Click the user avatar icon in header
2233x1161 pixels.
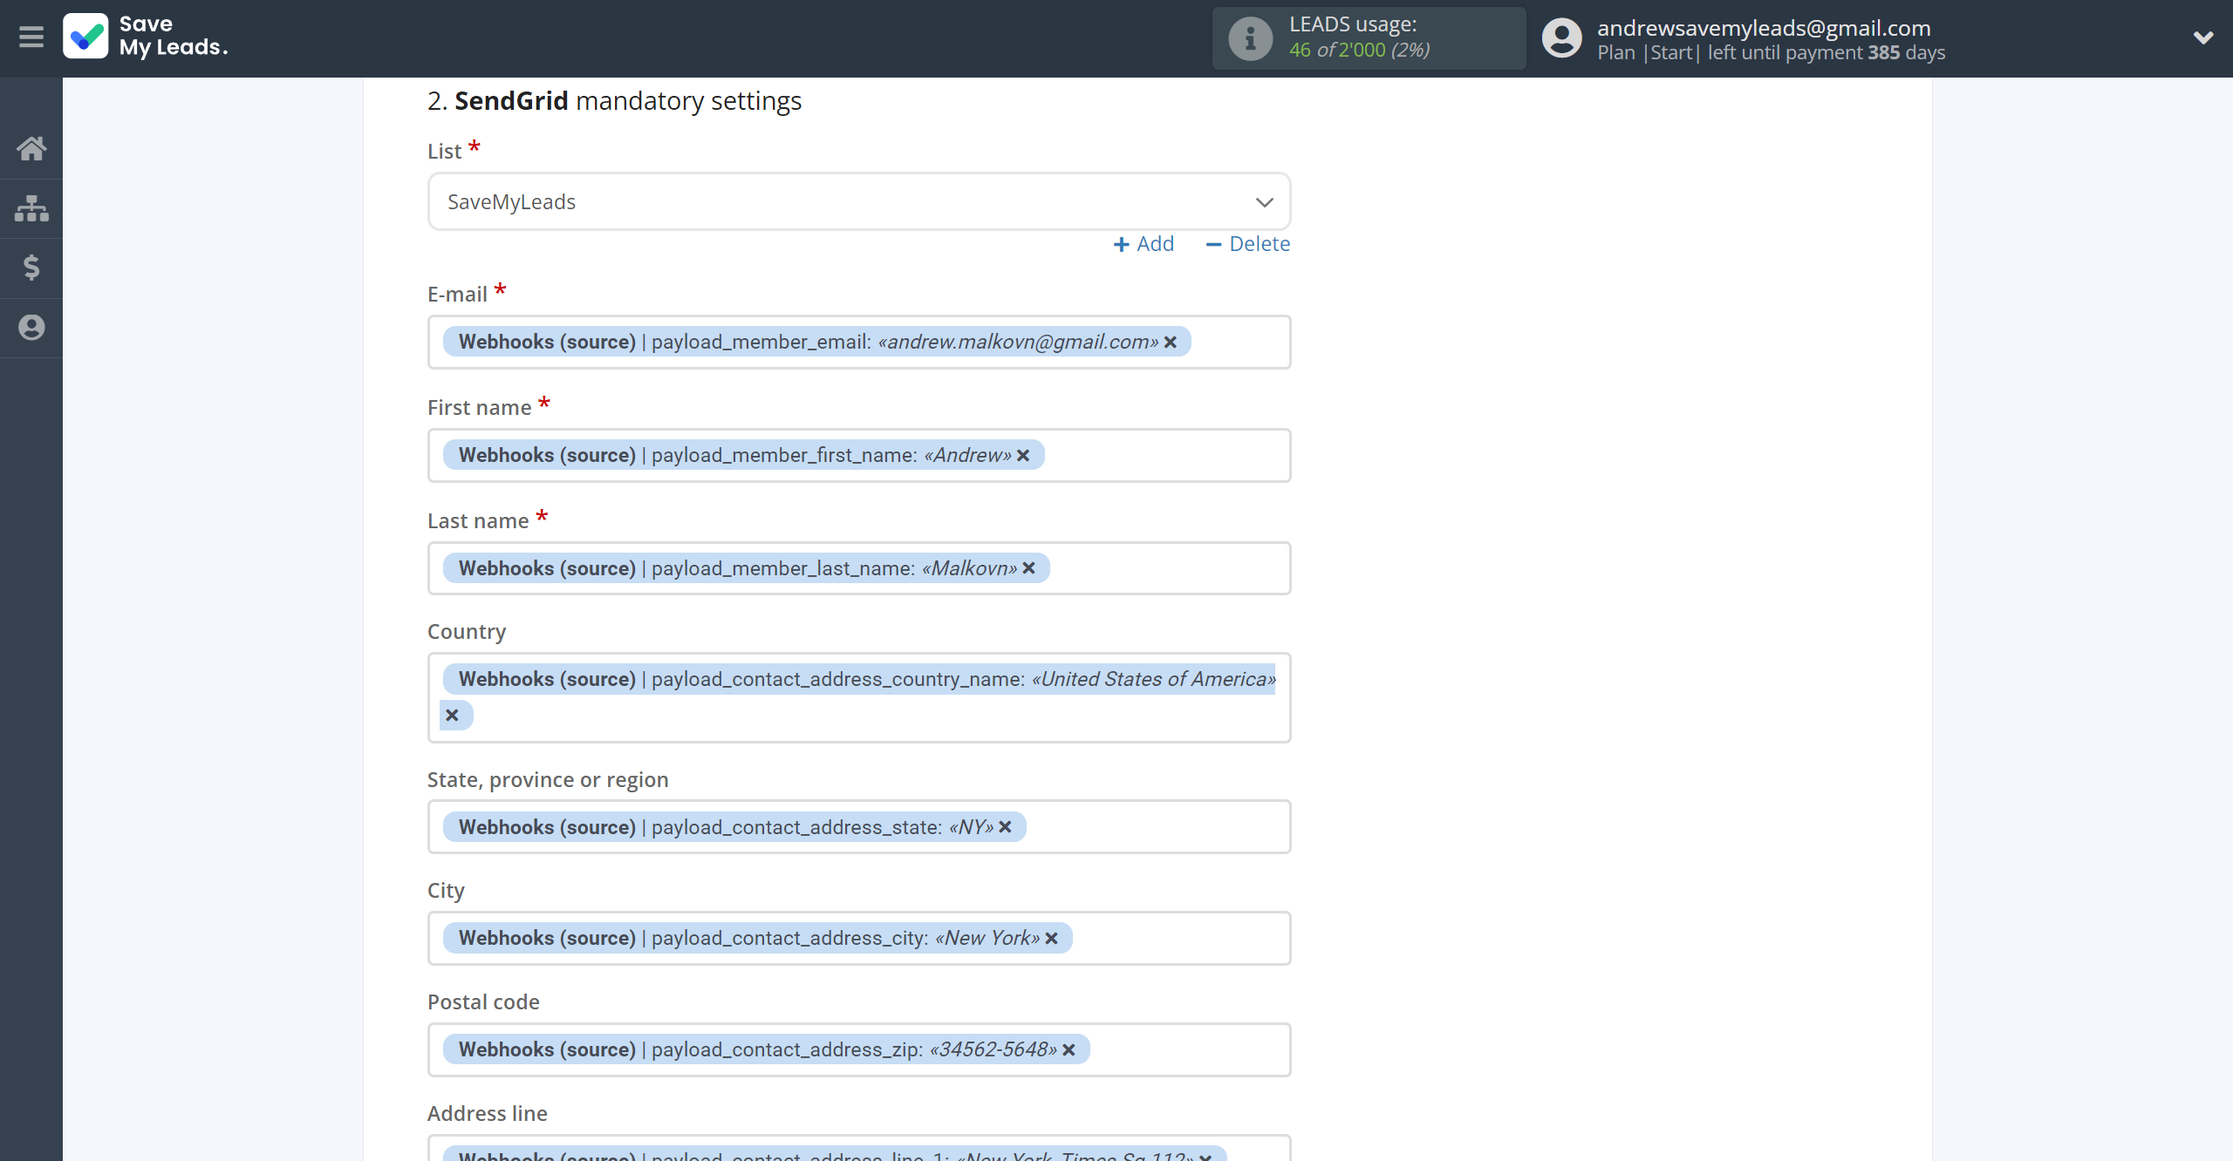tap(1561, 38)
